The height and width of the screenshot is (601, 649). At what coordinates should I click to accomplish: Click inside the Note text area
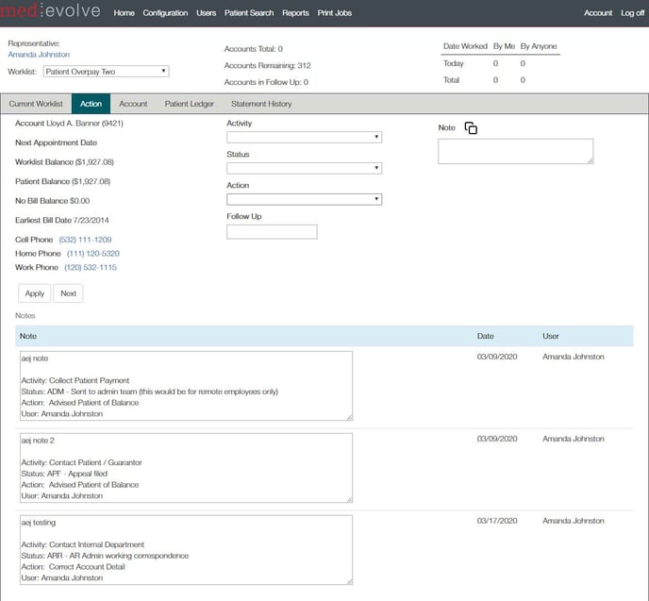coord(515,151)
